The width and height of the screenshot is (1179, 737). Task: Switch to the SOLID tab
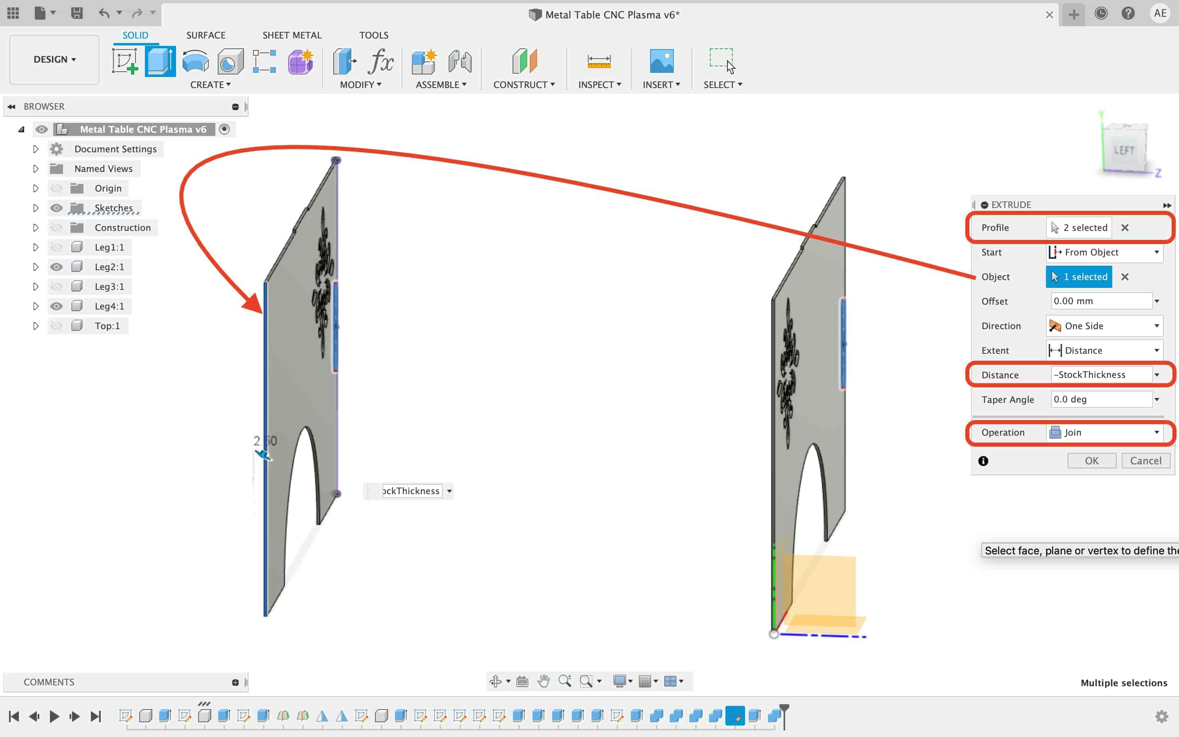point(135,35)
